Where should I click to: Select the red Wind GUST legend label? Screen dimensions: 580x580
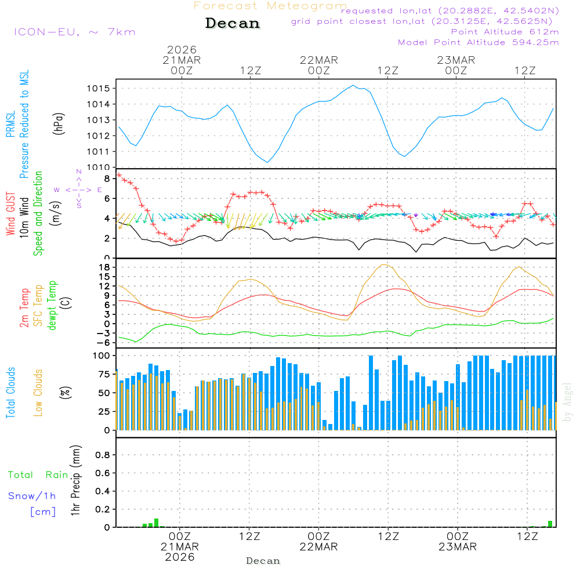10,215
